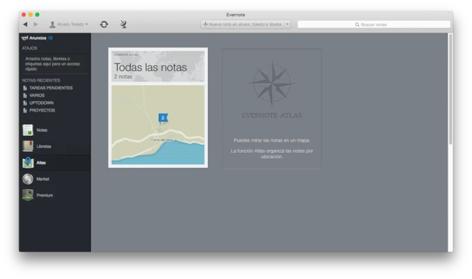The height and width of the screenshot is (279, 472).
Task: Create new note in alvaro_toledo's libreta
Action: click(x=242, y=24)
